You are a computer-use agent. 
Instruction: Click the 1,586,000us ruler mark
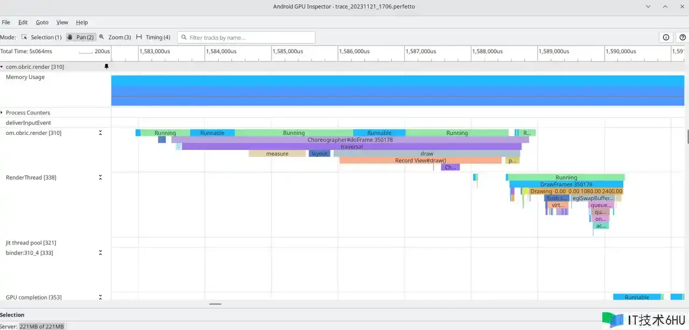(354, 52)
